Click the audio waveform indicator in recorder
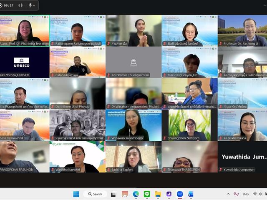 point(20,5)
